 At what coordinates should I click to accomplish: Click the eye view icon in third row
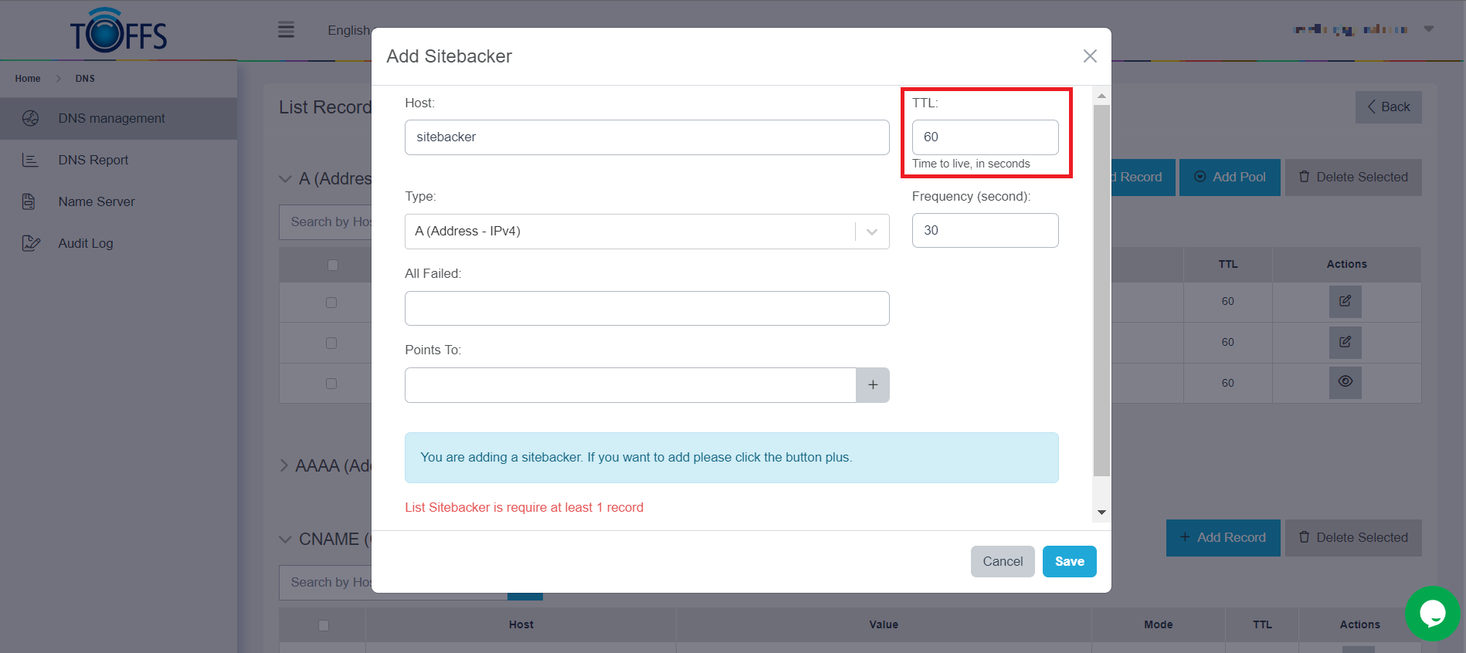[x=1345, y=383]
